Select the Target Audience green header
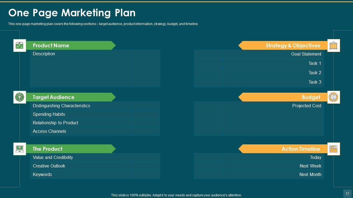Screen dimensions: 353x198 [70, 97]
